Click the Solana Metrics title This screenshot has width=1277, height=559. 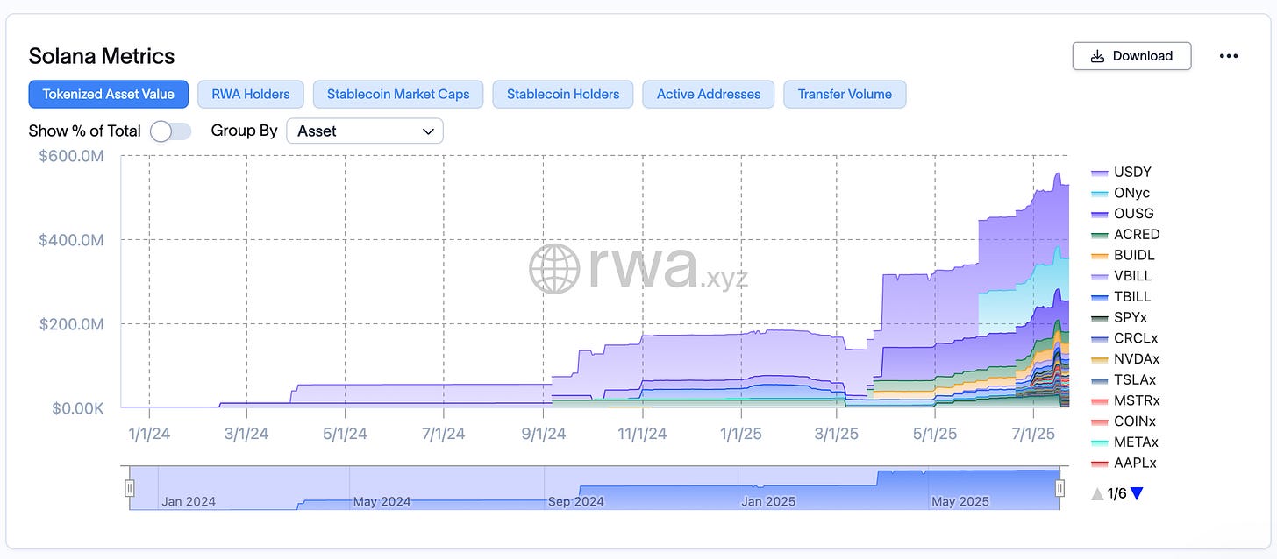102,56
